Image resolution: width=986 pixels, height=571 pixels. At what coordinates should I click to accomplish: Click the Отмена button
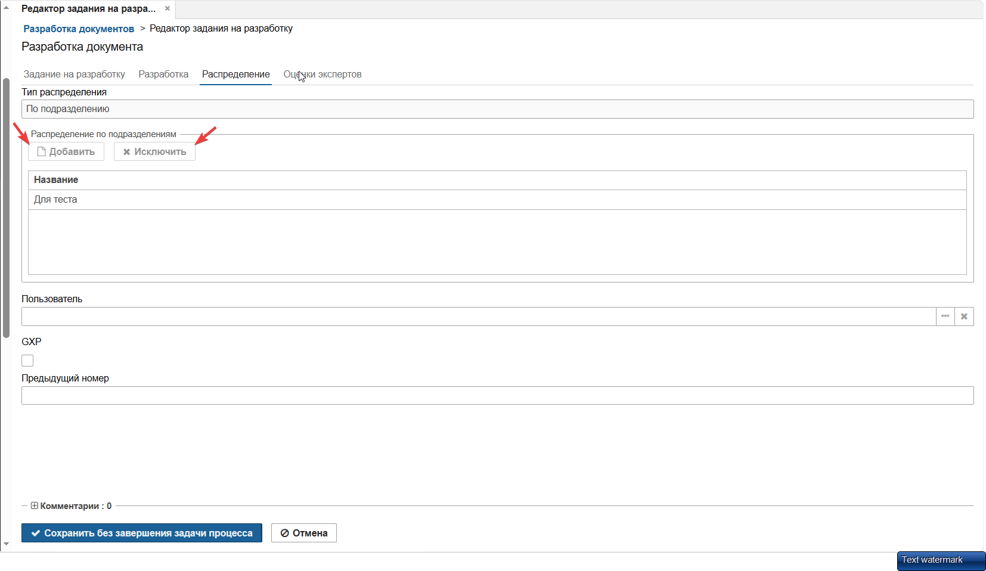304,533
